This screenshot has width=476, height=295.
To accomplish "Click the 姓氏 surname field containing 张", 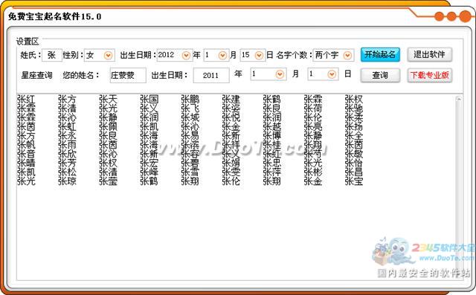I will tap(52, 55).
